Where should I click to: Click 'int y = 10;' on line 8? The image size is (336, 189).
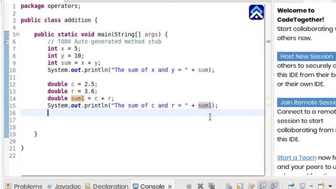tap(66, 56)
